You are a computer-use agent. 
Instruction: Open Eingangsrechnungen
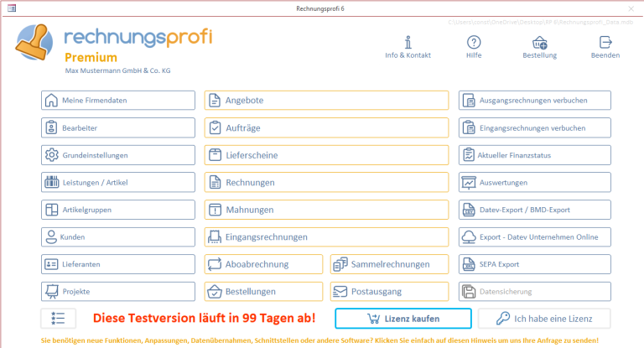pos(326,237)
